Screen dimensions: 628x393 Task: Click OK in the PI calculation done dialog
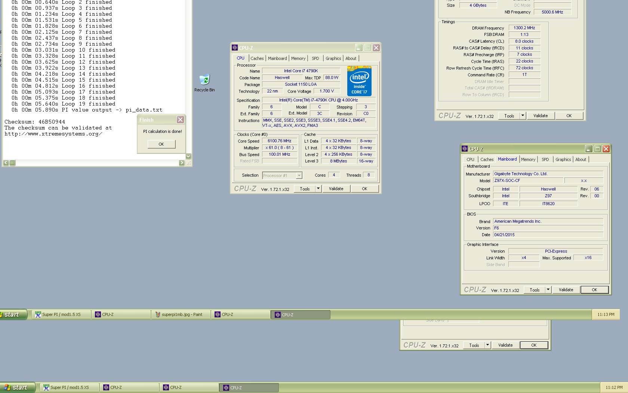pyautogui.click(x=161, y=144)
